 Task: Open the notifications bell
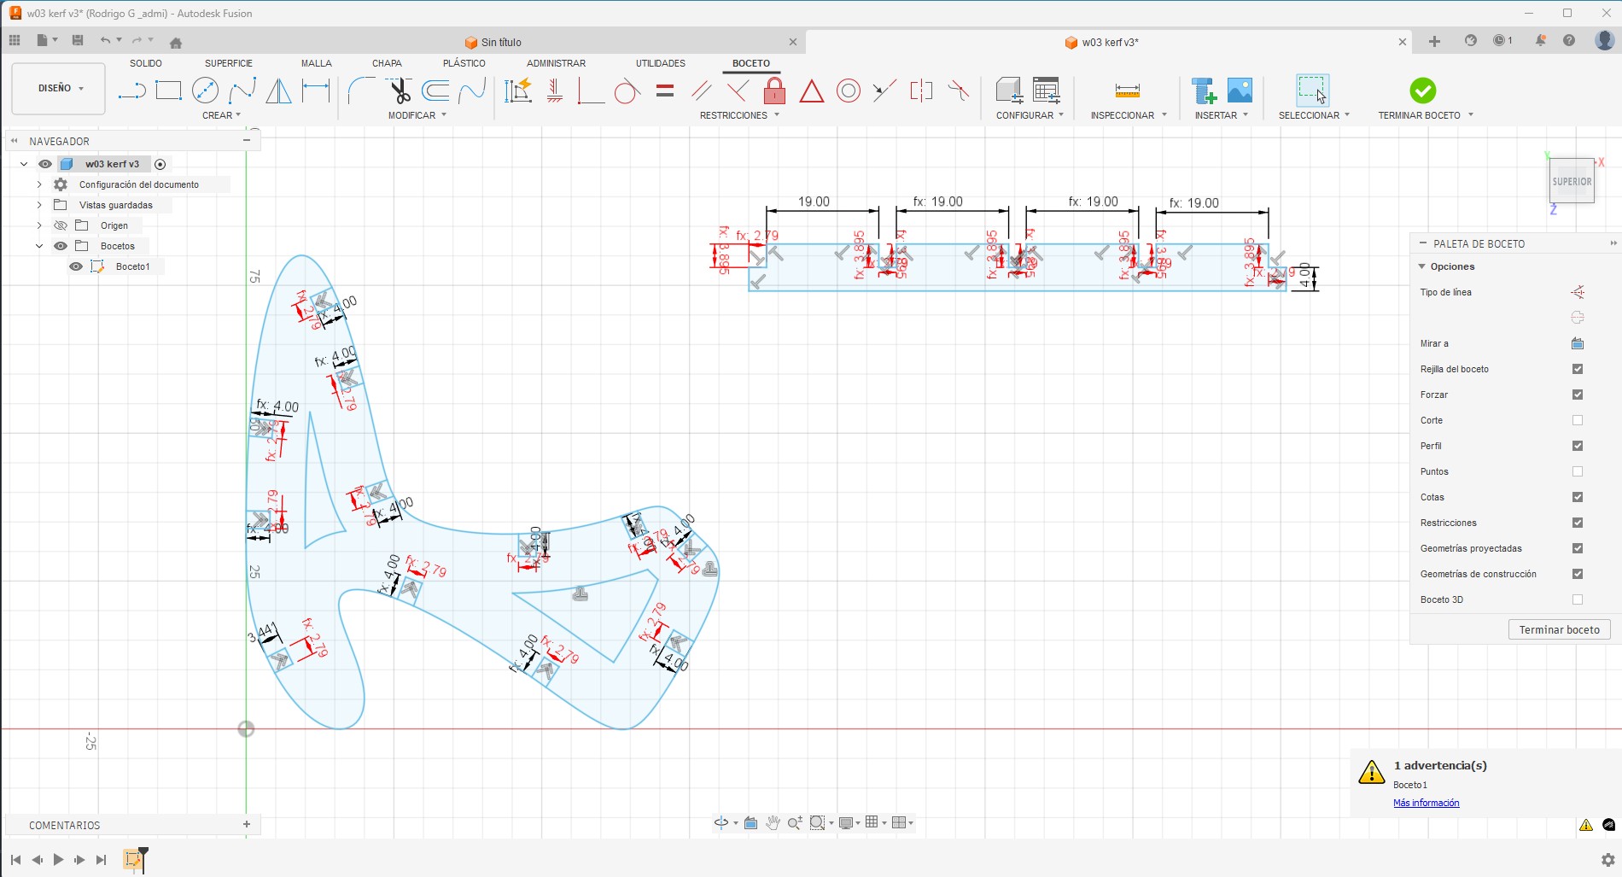point(1540,40)
